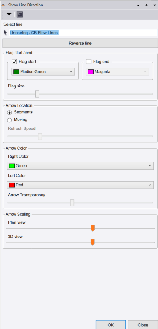Close the Show Line Direction panel with X

pos(154,5)
